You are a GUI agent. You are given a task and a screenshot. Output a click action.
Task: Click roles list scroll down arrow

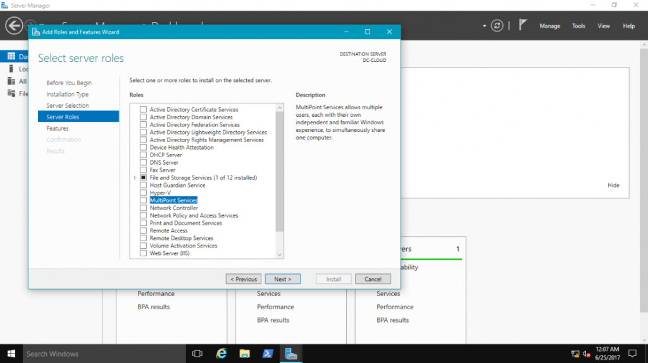coord(280,254)
